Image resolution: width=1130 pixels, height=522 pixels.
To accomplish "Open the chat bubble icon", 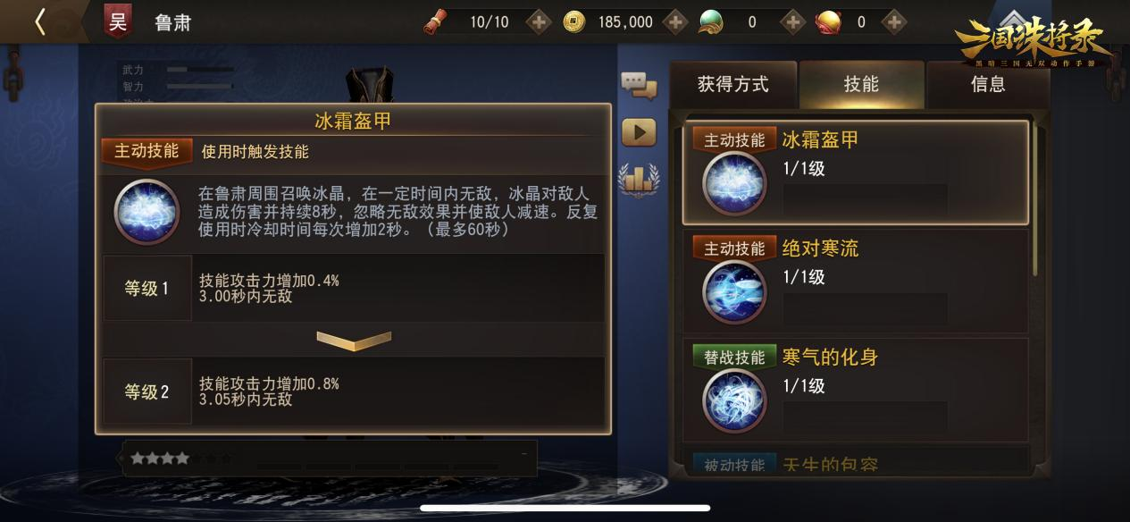I will [639, 85].
